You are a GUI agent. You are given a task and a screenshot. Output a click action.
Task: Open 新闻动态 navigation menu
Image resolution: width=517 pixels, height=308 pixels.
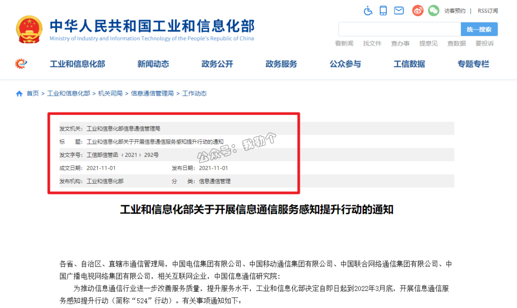coord(153,64)
